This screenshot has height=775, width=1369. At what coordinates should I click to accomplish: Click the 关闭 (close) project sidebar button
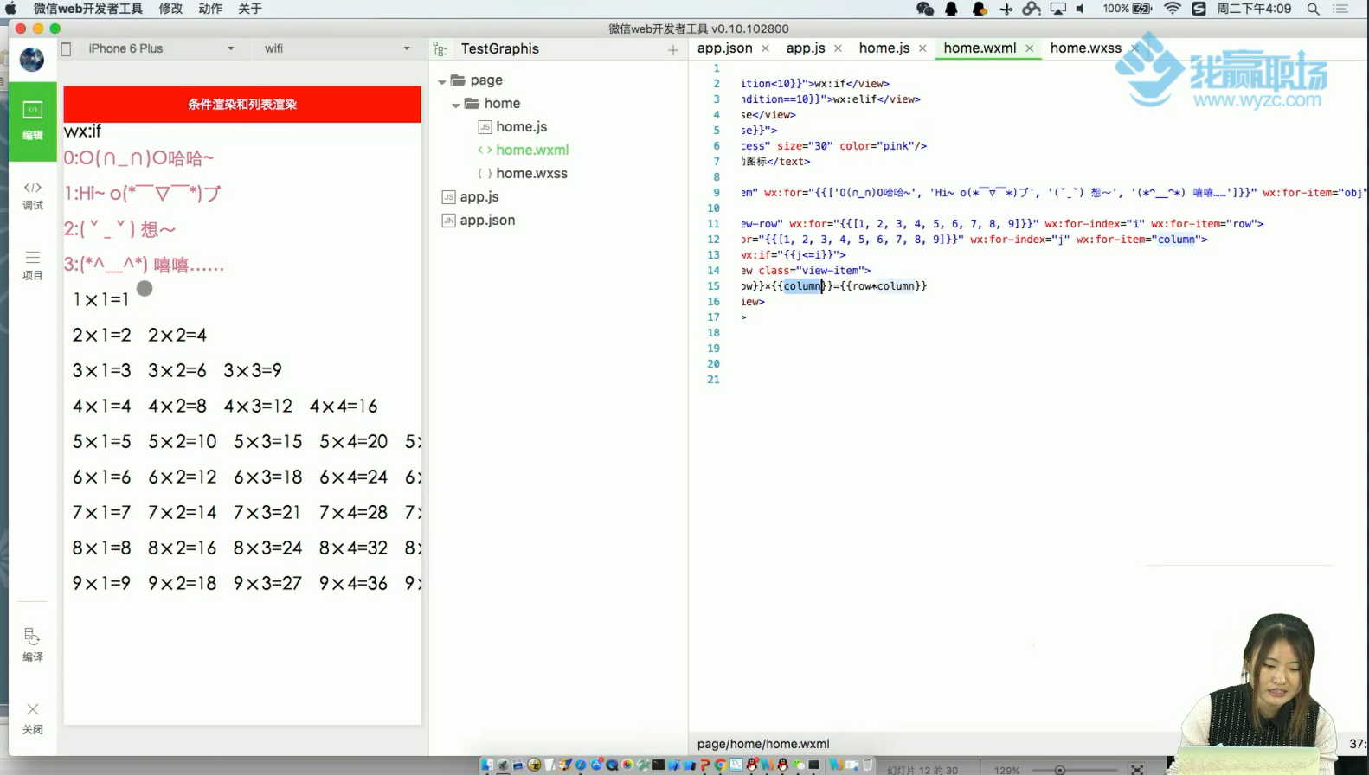pos(33,718)
